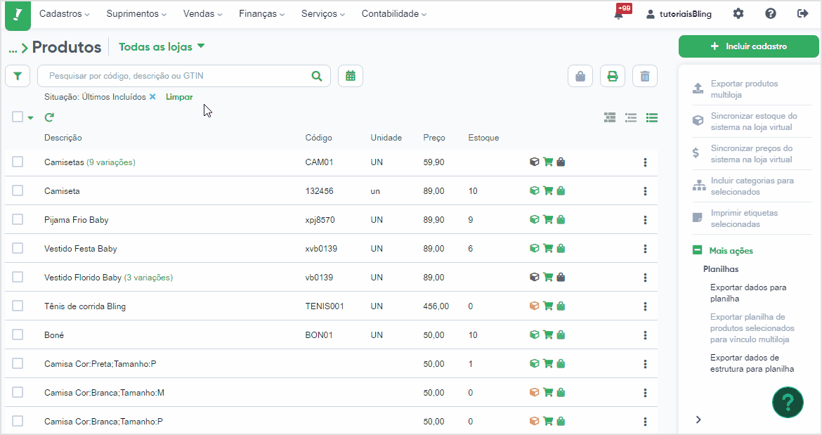
Task: Click the Incluir cadastro button
Action: point(749,46)
